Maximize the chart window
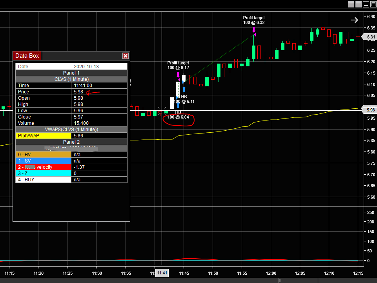The width and height of the screenshot is (377, 283). 373,4
